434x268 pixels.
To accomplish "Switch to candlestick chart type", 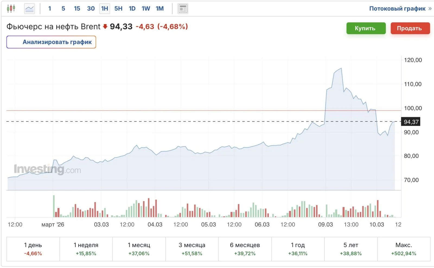I will click(11, 9).
